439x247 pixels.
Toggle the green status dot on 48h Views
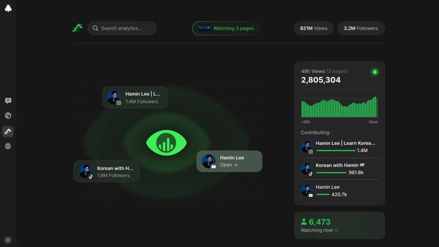375,72
